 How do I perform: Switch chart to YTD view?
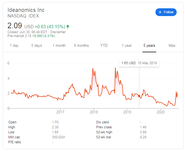click(104, 46)
